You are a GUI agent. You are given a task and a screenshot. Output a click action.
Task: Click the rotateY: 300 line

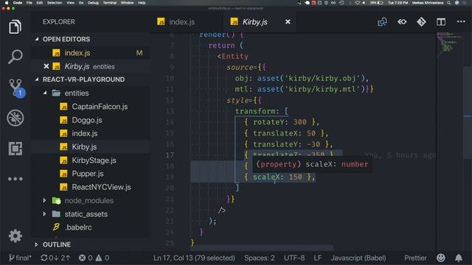click(x=282, y=122)
